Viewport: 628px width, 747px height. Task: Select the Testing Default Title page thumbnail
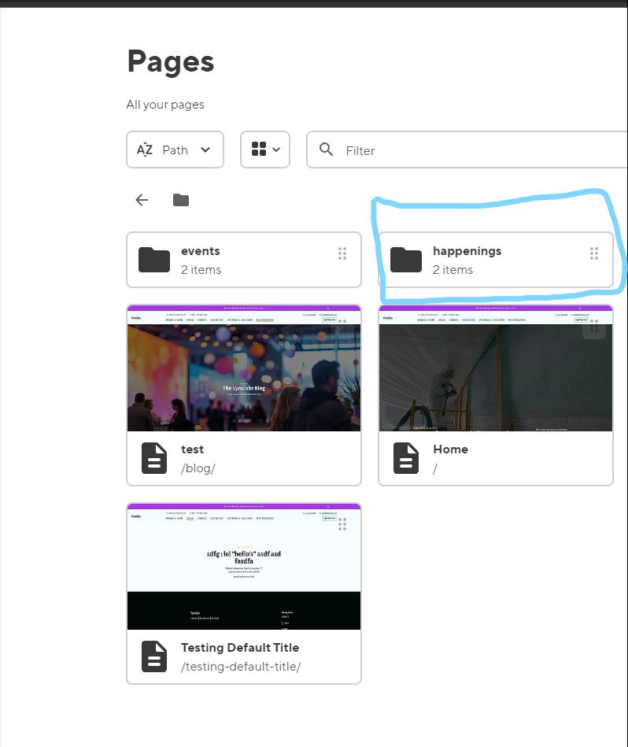(243, 568)
